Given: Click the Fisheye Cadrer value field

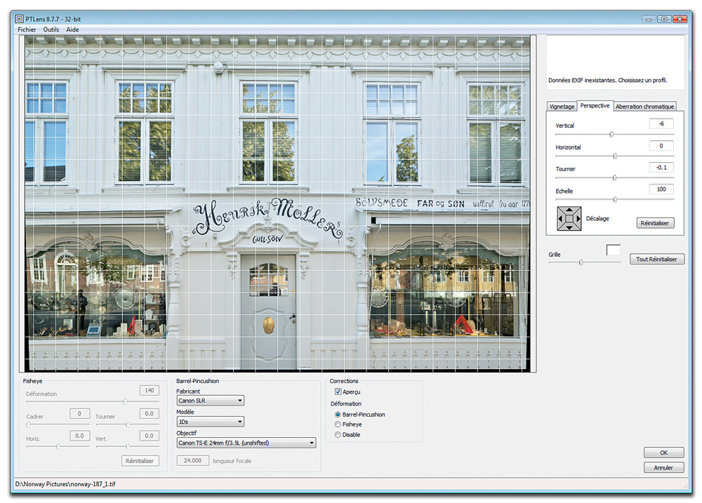Looking at the screenshot, I should tap(80, 413).
